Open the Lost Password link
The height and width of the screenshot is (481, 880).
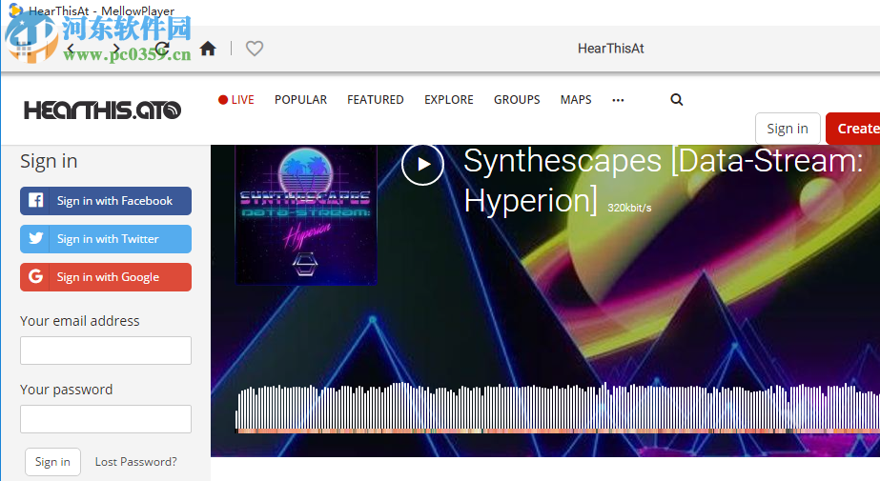coord(135,462)
